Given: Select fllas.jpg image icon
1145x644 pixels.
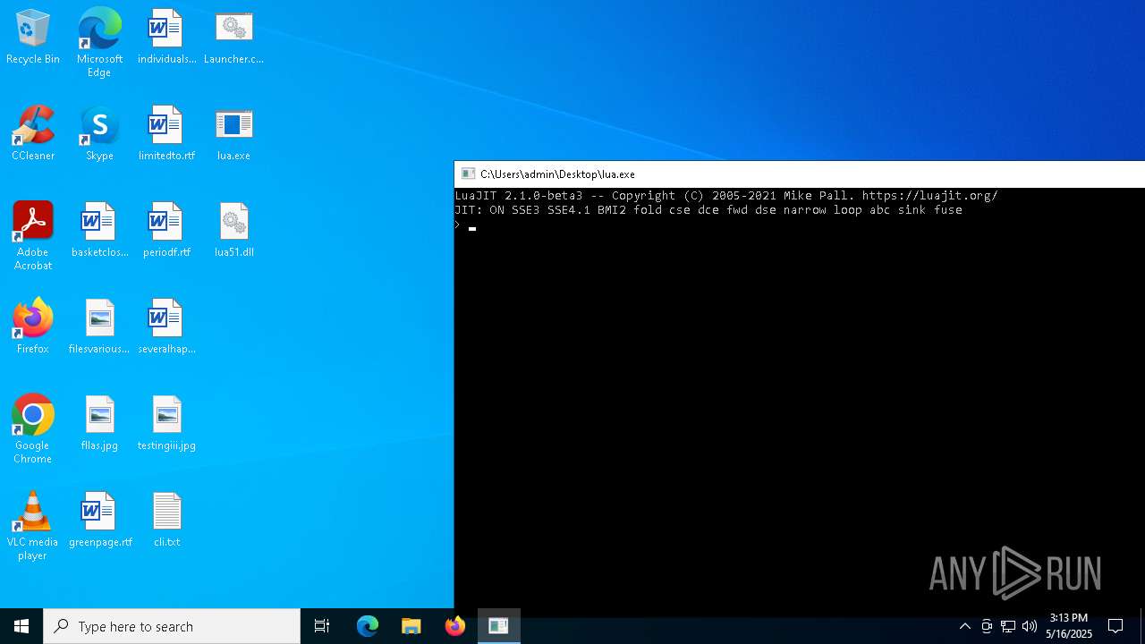Looking at the screenshot, I should (99, 424).
